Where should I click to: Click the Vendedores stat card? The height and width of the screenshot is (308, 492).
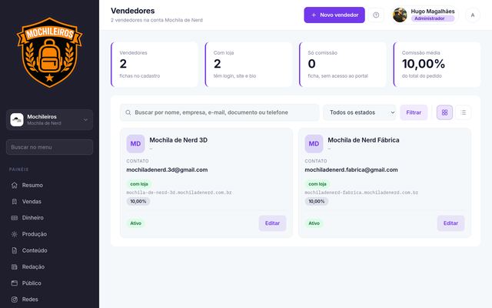point(155,65)
